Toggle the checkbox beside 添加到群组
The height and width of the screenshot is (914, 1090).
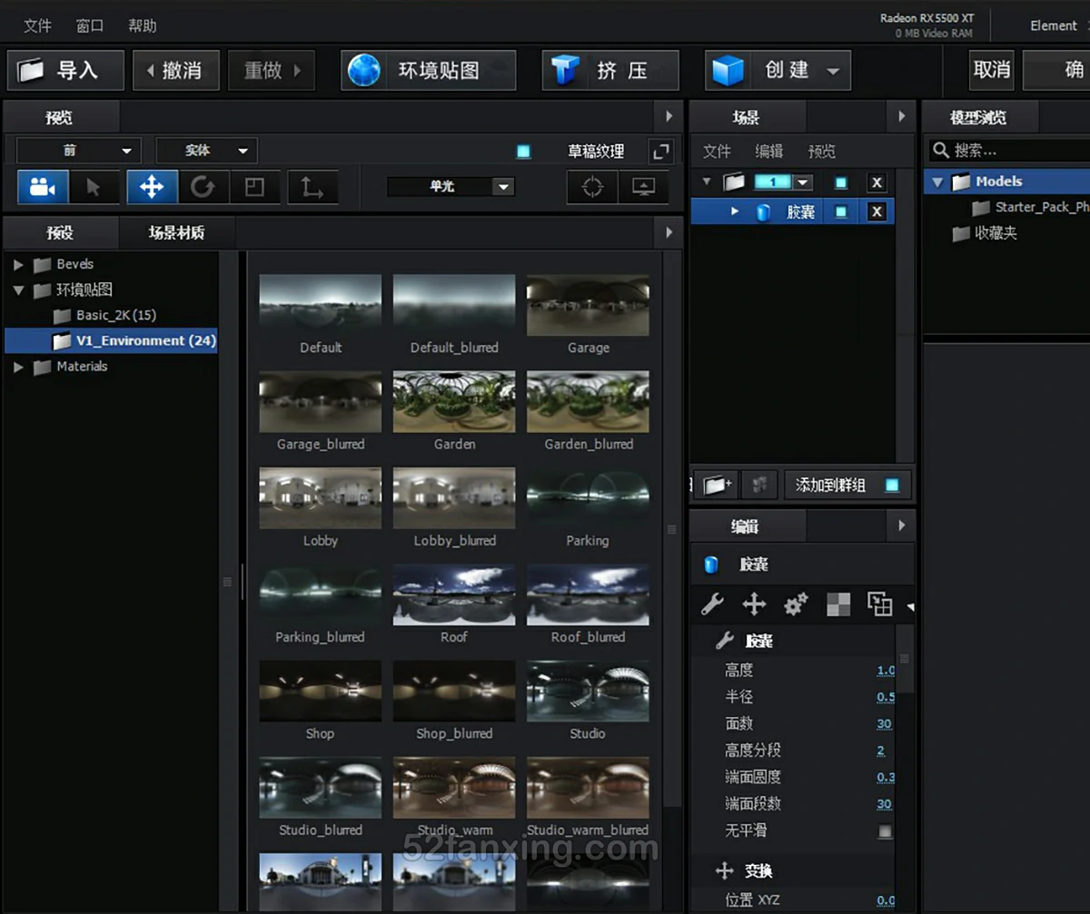click(x=892, y=485)
